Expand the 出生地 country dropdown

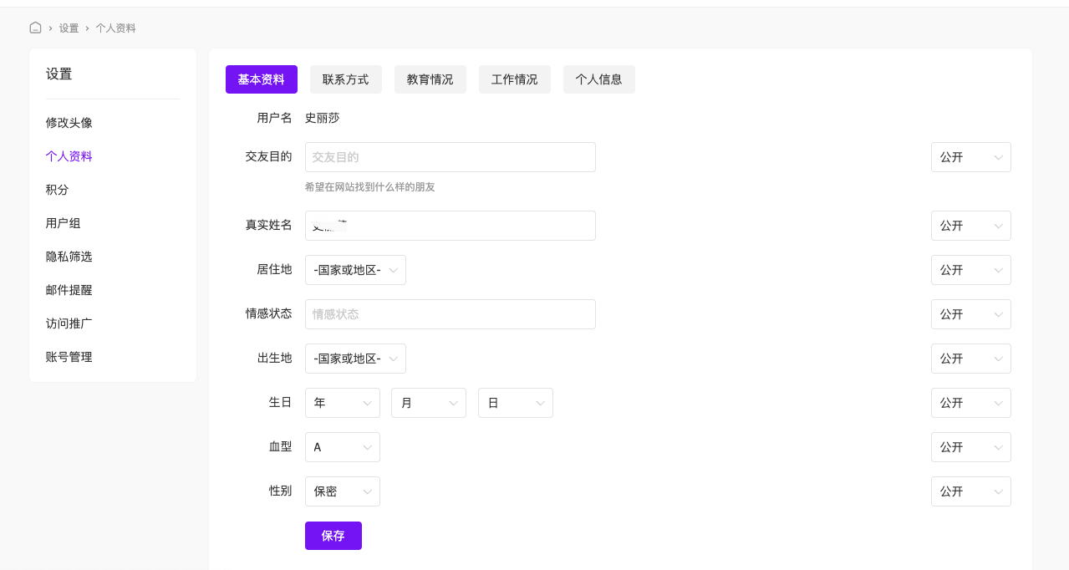point(355,359)
